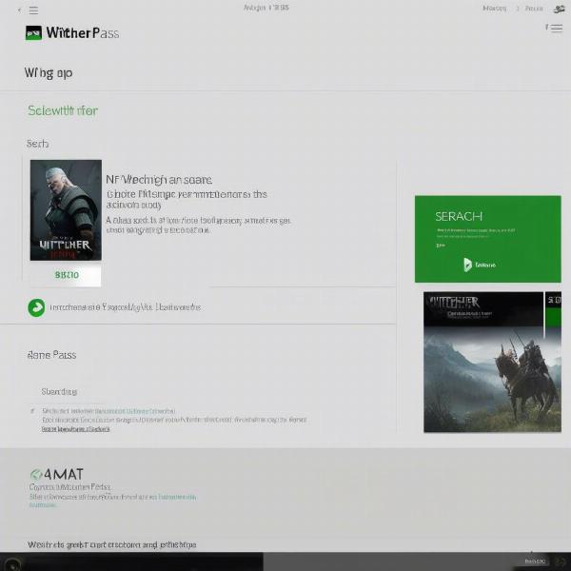Click the 'Wing ap' page heading
This screenshot has width=571, height=571.
coord(49,73)
